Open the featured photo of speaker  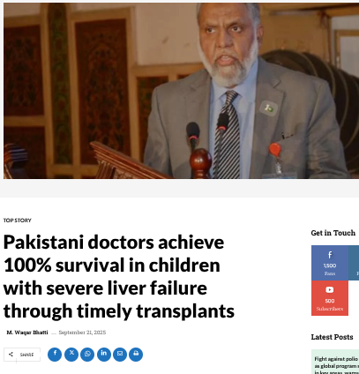coord(181,91)
